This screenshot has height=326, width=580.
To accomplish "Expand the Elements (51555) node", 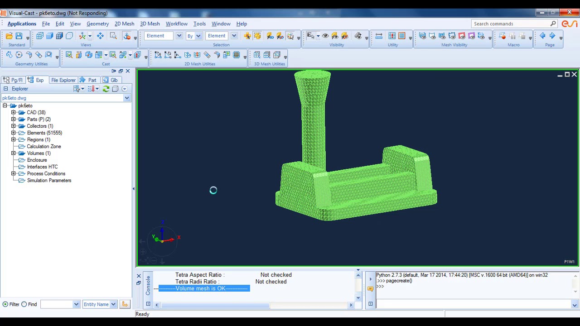I will pos(14,133).
